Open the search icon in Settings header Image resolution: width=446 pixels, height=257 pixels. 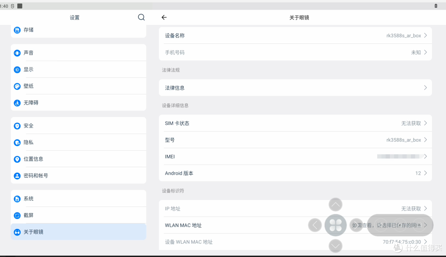point(141,17)
